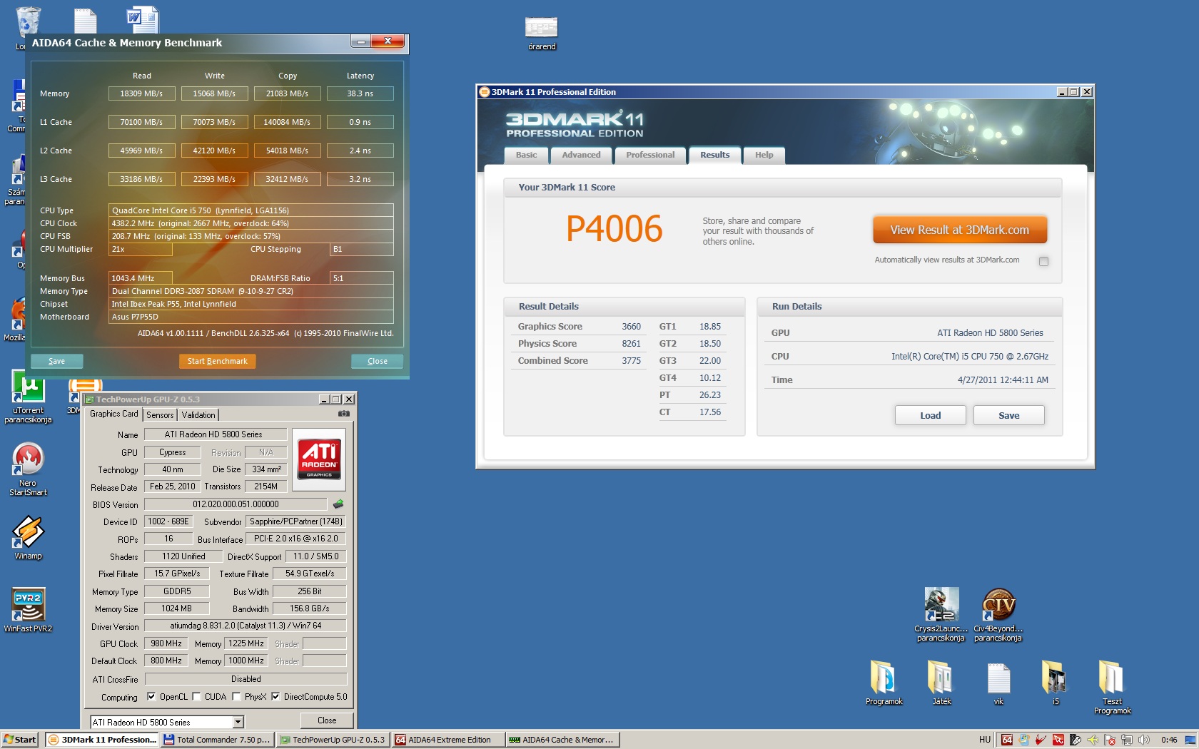1199x749 pixels.
Task: Open the 'órarend' desktop shortcut
Action: (542, 33)
